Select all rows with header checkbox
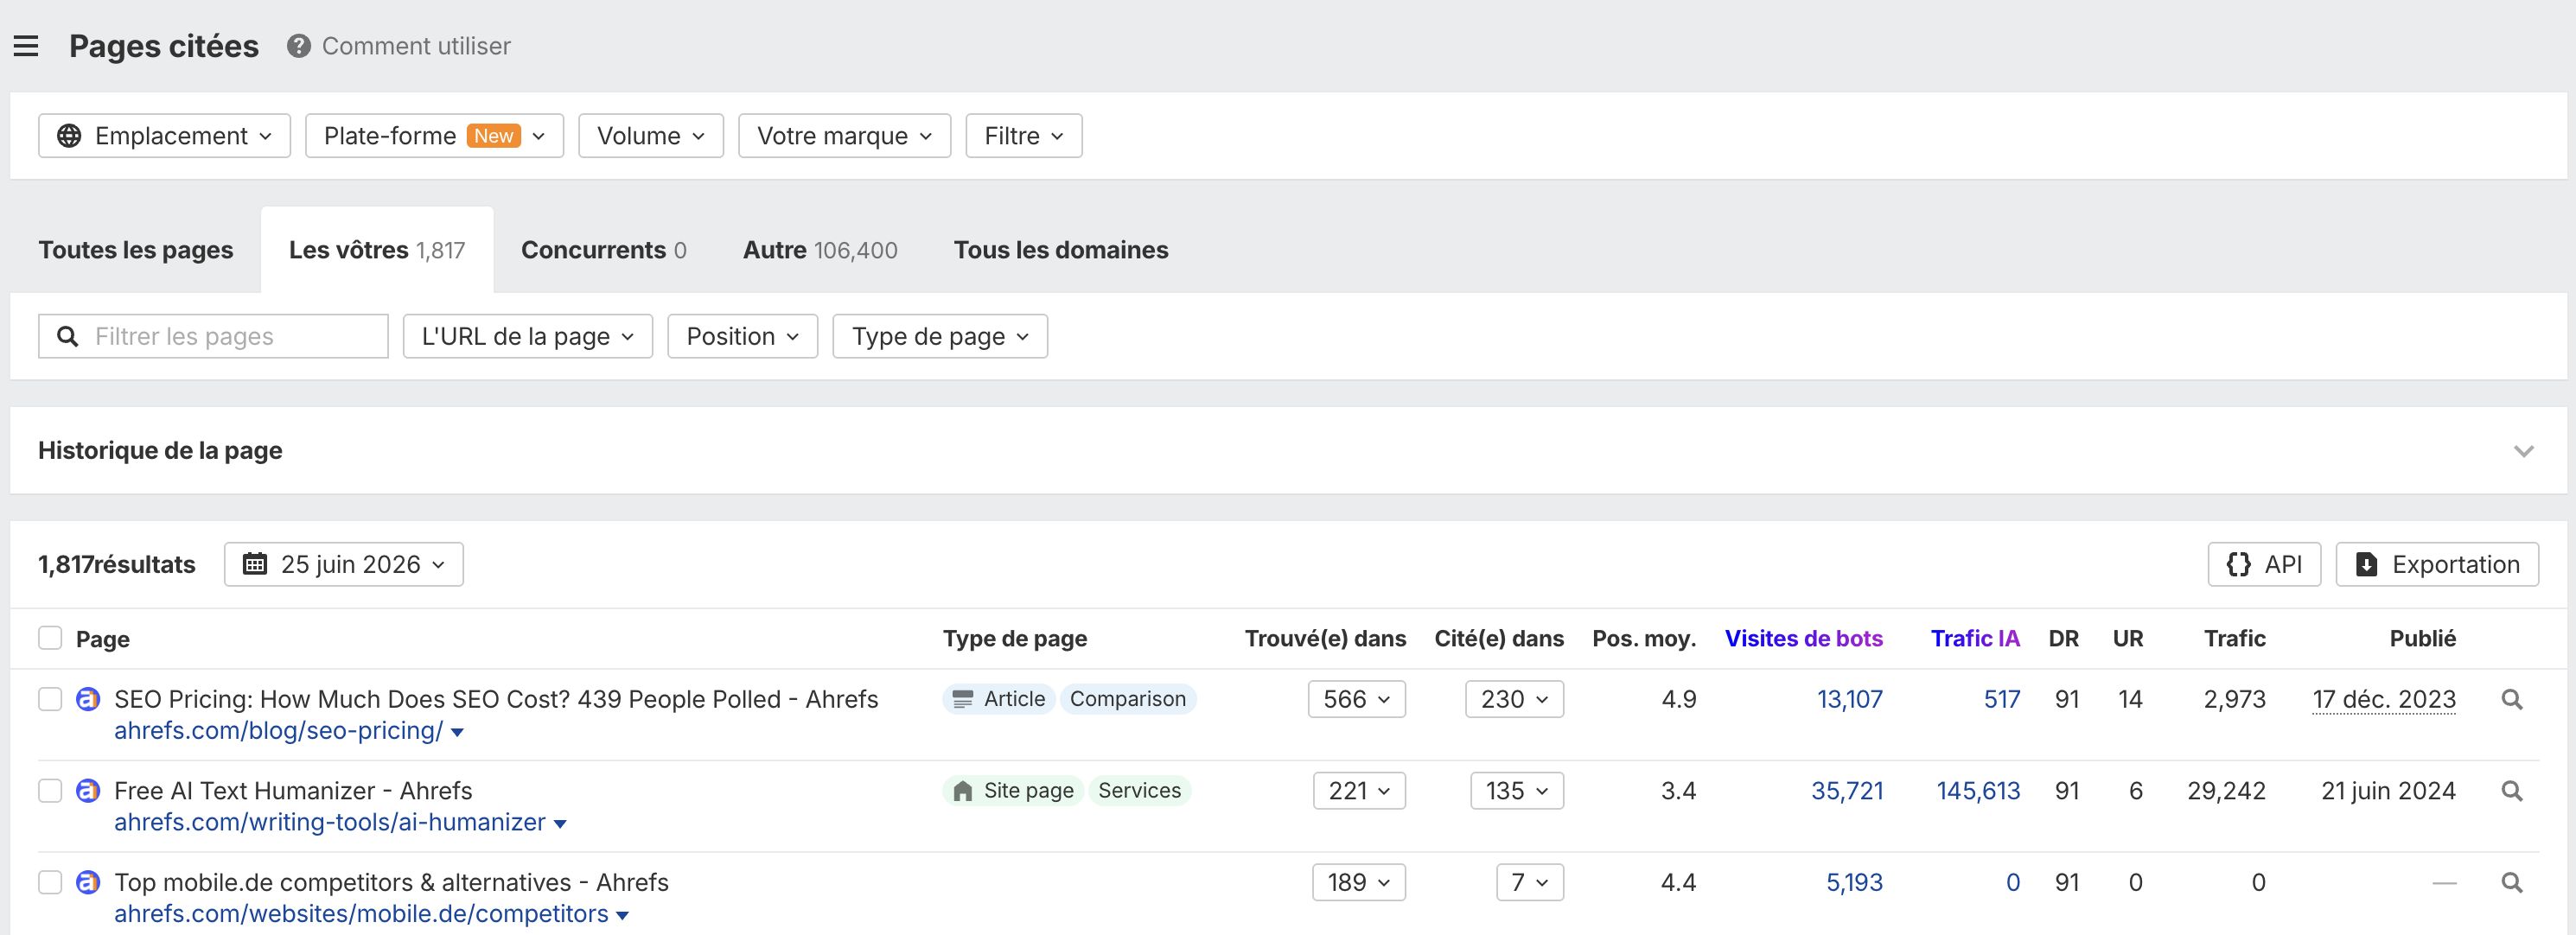The height and width of the screenshot is (935, 2576). pos(50,638)
